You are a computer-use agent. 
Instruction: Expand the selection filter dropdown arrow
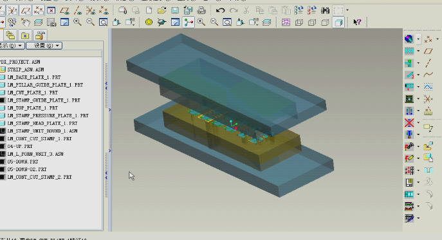(347, 10)
